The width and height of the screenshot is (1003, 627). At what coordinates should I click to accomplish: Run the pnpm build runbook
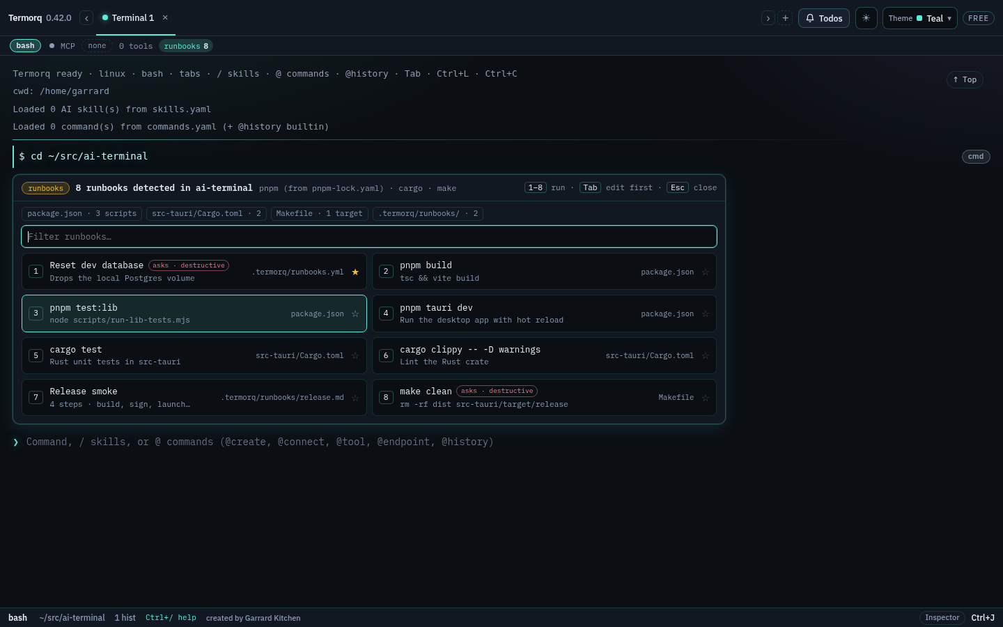[544, 272]
